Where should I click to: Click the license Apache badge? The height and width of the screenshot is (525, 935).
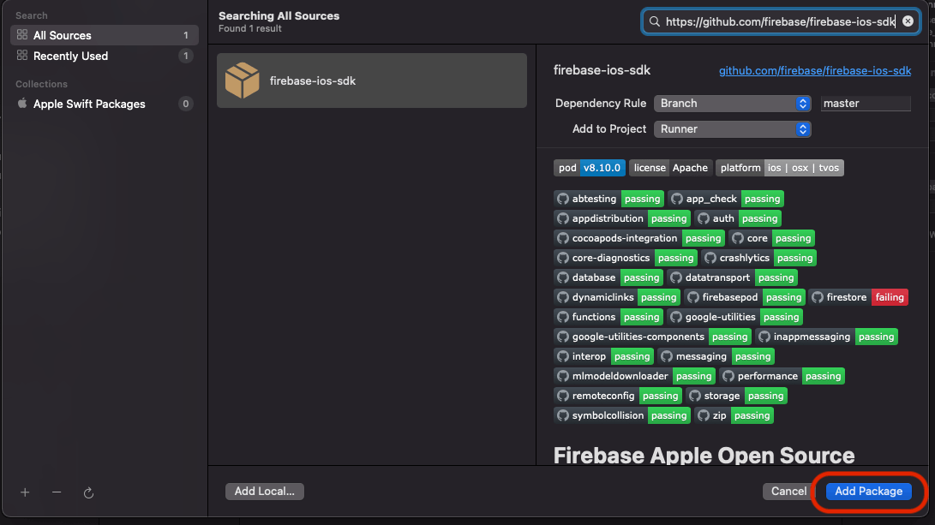click(x=670, y=168)
